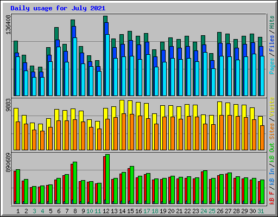This screenshot has height=217, width=278.
Task: Select day label 22 on the x-axis
Action: tap(187, 211)
